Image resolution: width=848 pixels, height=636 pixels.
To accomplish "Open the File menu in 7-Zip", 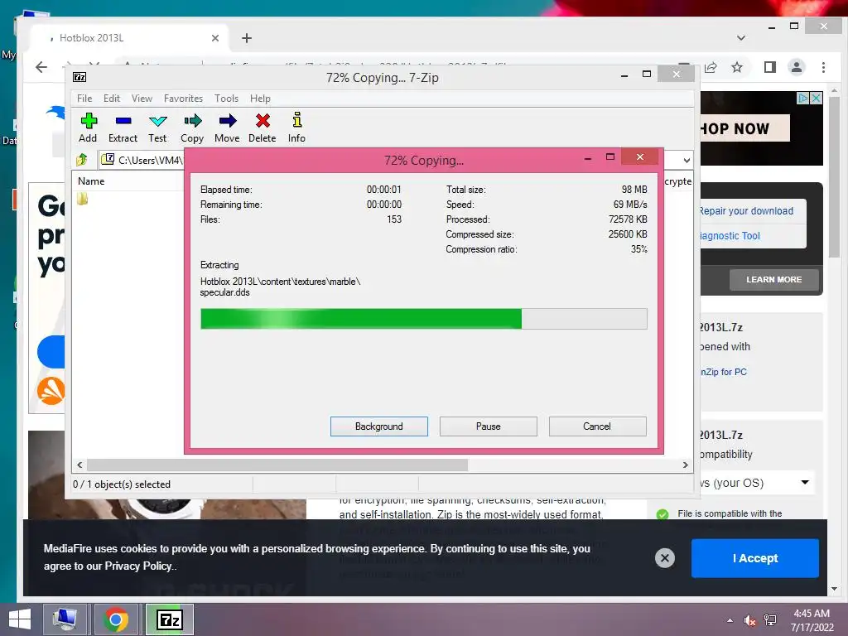I will pos(84,99).
